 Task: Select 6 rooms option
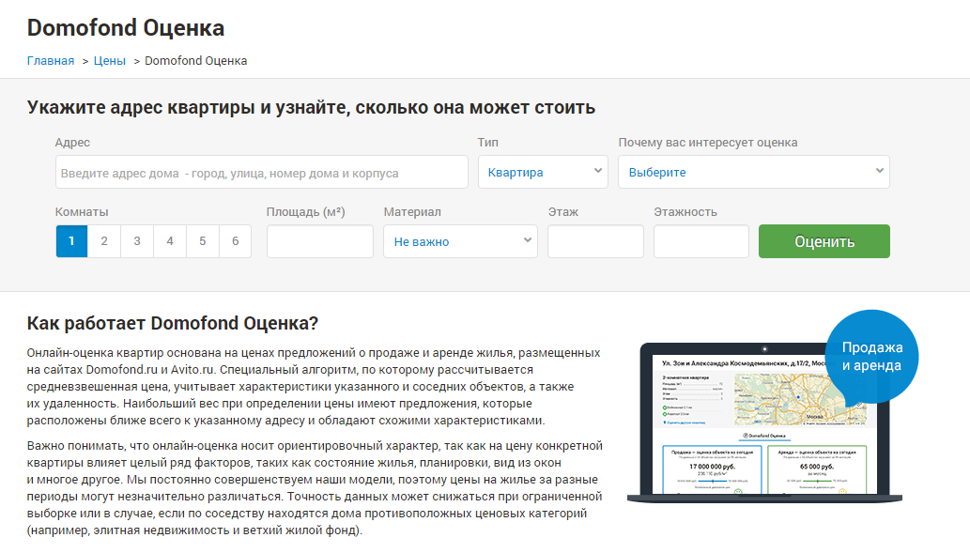tap(235, 241)
